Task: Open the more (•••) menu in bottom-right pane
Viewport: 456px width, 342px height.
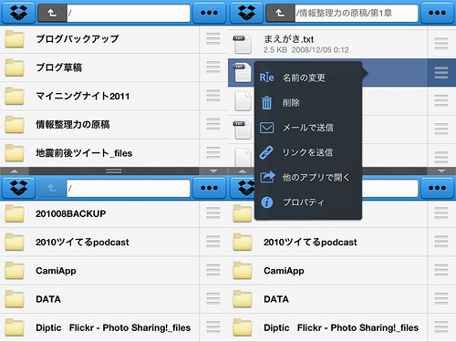Action: pyautogui.click(x=437, y=188)
